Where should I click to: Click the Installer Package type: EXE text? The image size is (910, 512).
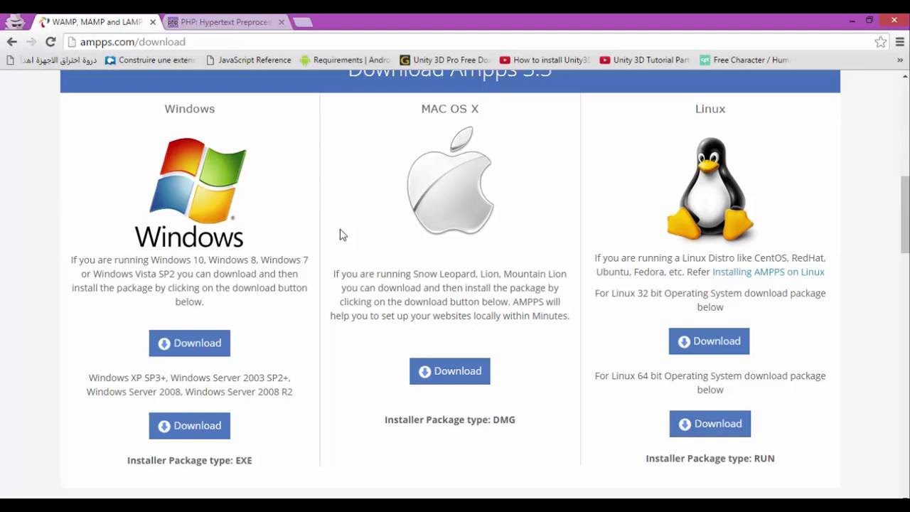pyautogui.click(x=190, y=460)
